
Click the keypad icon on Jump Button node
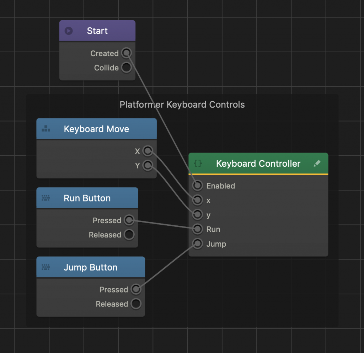(45, 267)
